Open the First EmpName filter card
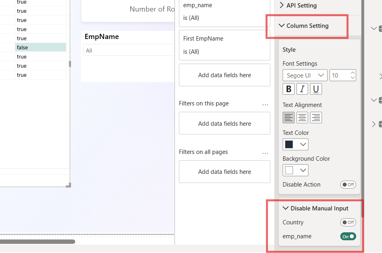 tap(224, 45)
